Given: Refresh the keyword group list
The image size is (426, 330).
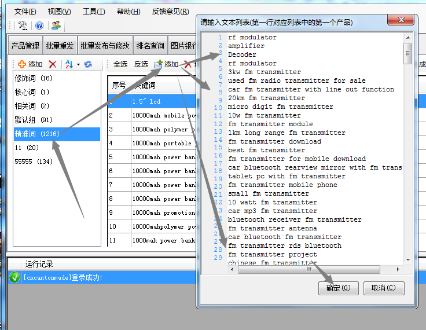Looking at the screenshot, I should point(88,64).
